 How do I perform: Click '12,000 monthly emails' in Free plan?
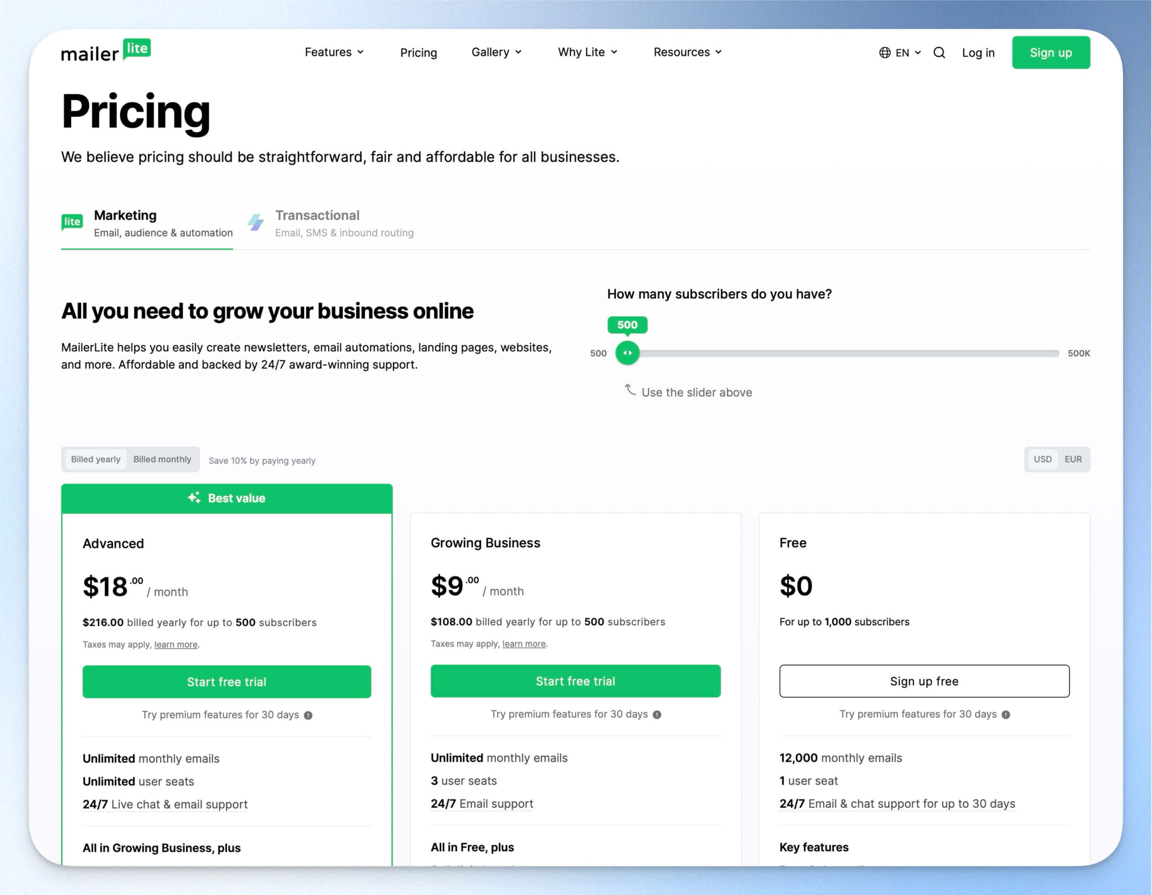point(841,758)
